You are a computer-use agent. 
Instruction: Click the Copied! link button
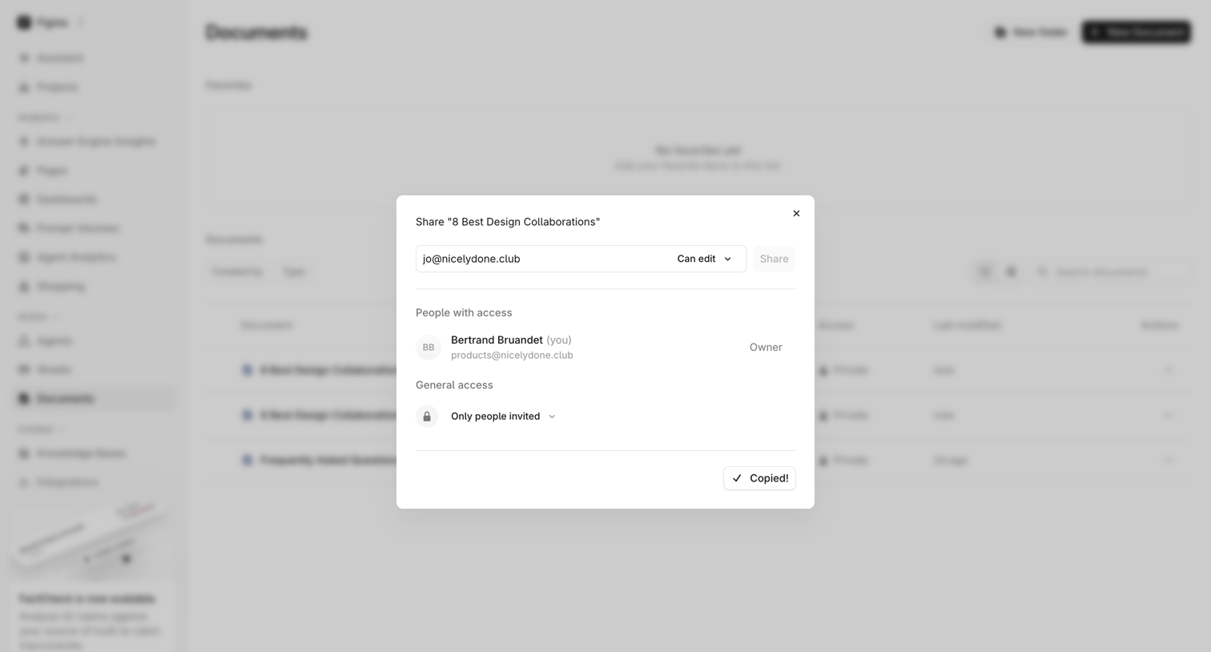[x=759, y=478]
